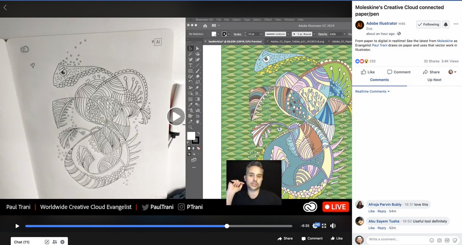Click the Adobe Illustrator Ai profile picture

pyautogui.click(x=360, y=25)
